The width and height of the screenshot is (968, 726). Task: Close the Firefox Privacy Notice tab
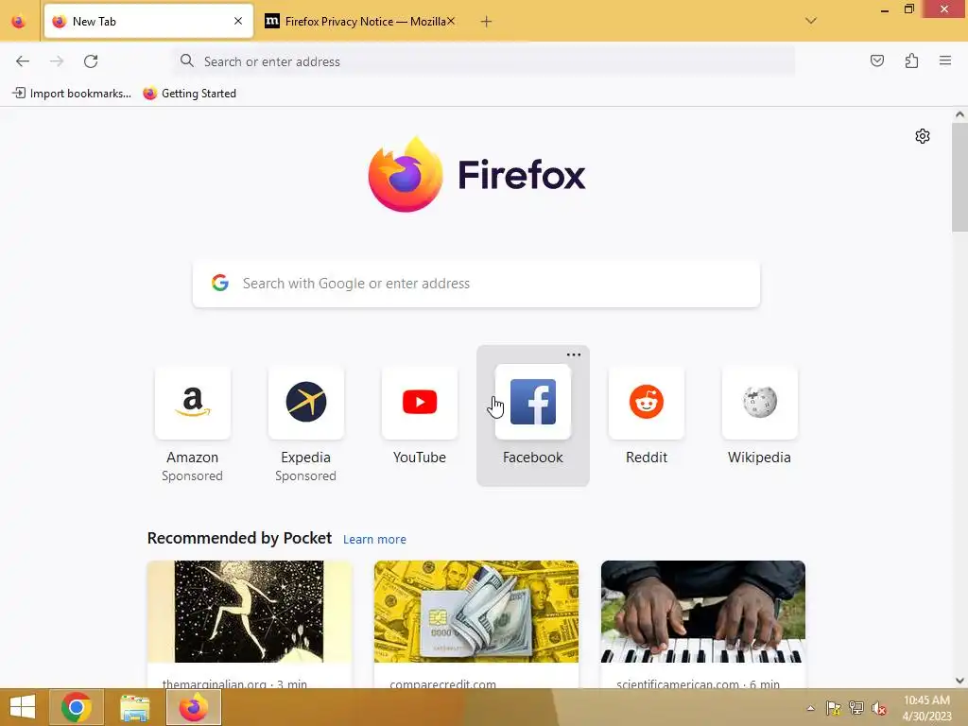click(x=451, y=22)
